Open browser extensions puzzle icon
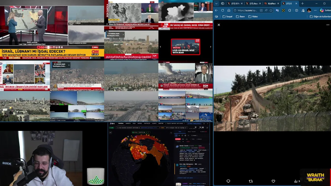Screen dimensions: 331x186 (290, 10)
